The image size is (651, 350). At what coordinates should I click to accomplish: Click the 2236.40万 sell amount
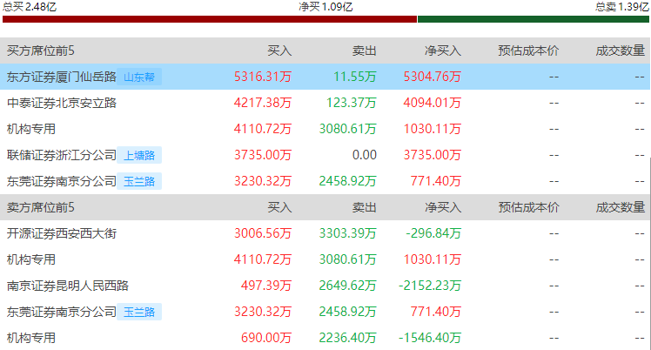(x=347, y=338)
